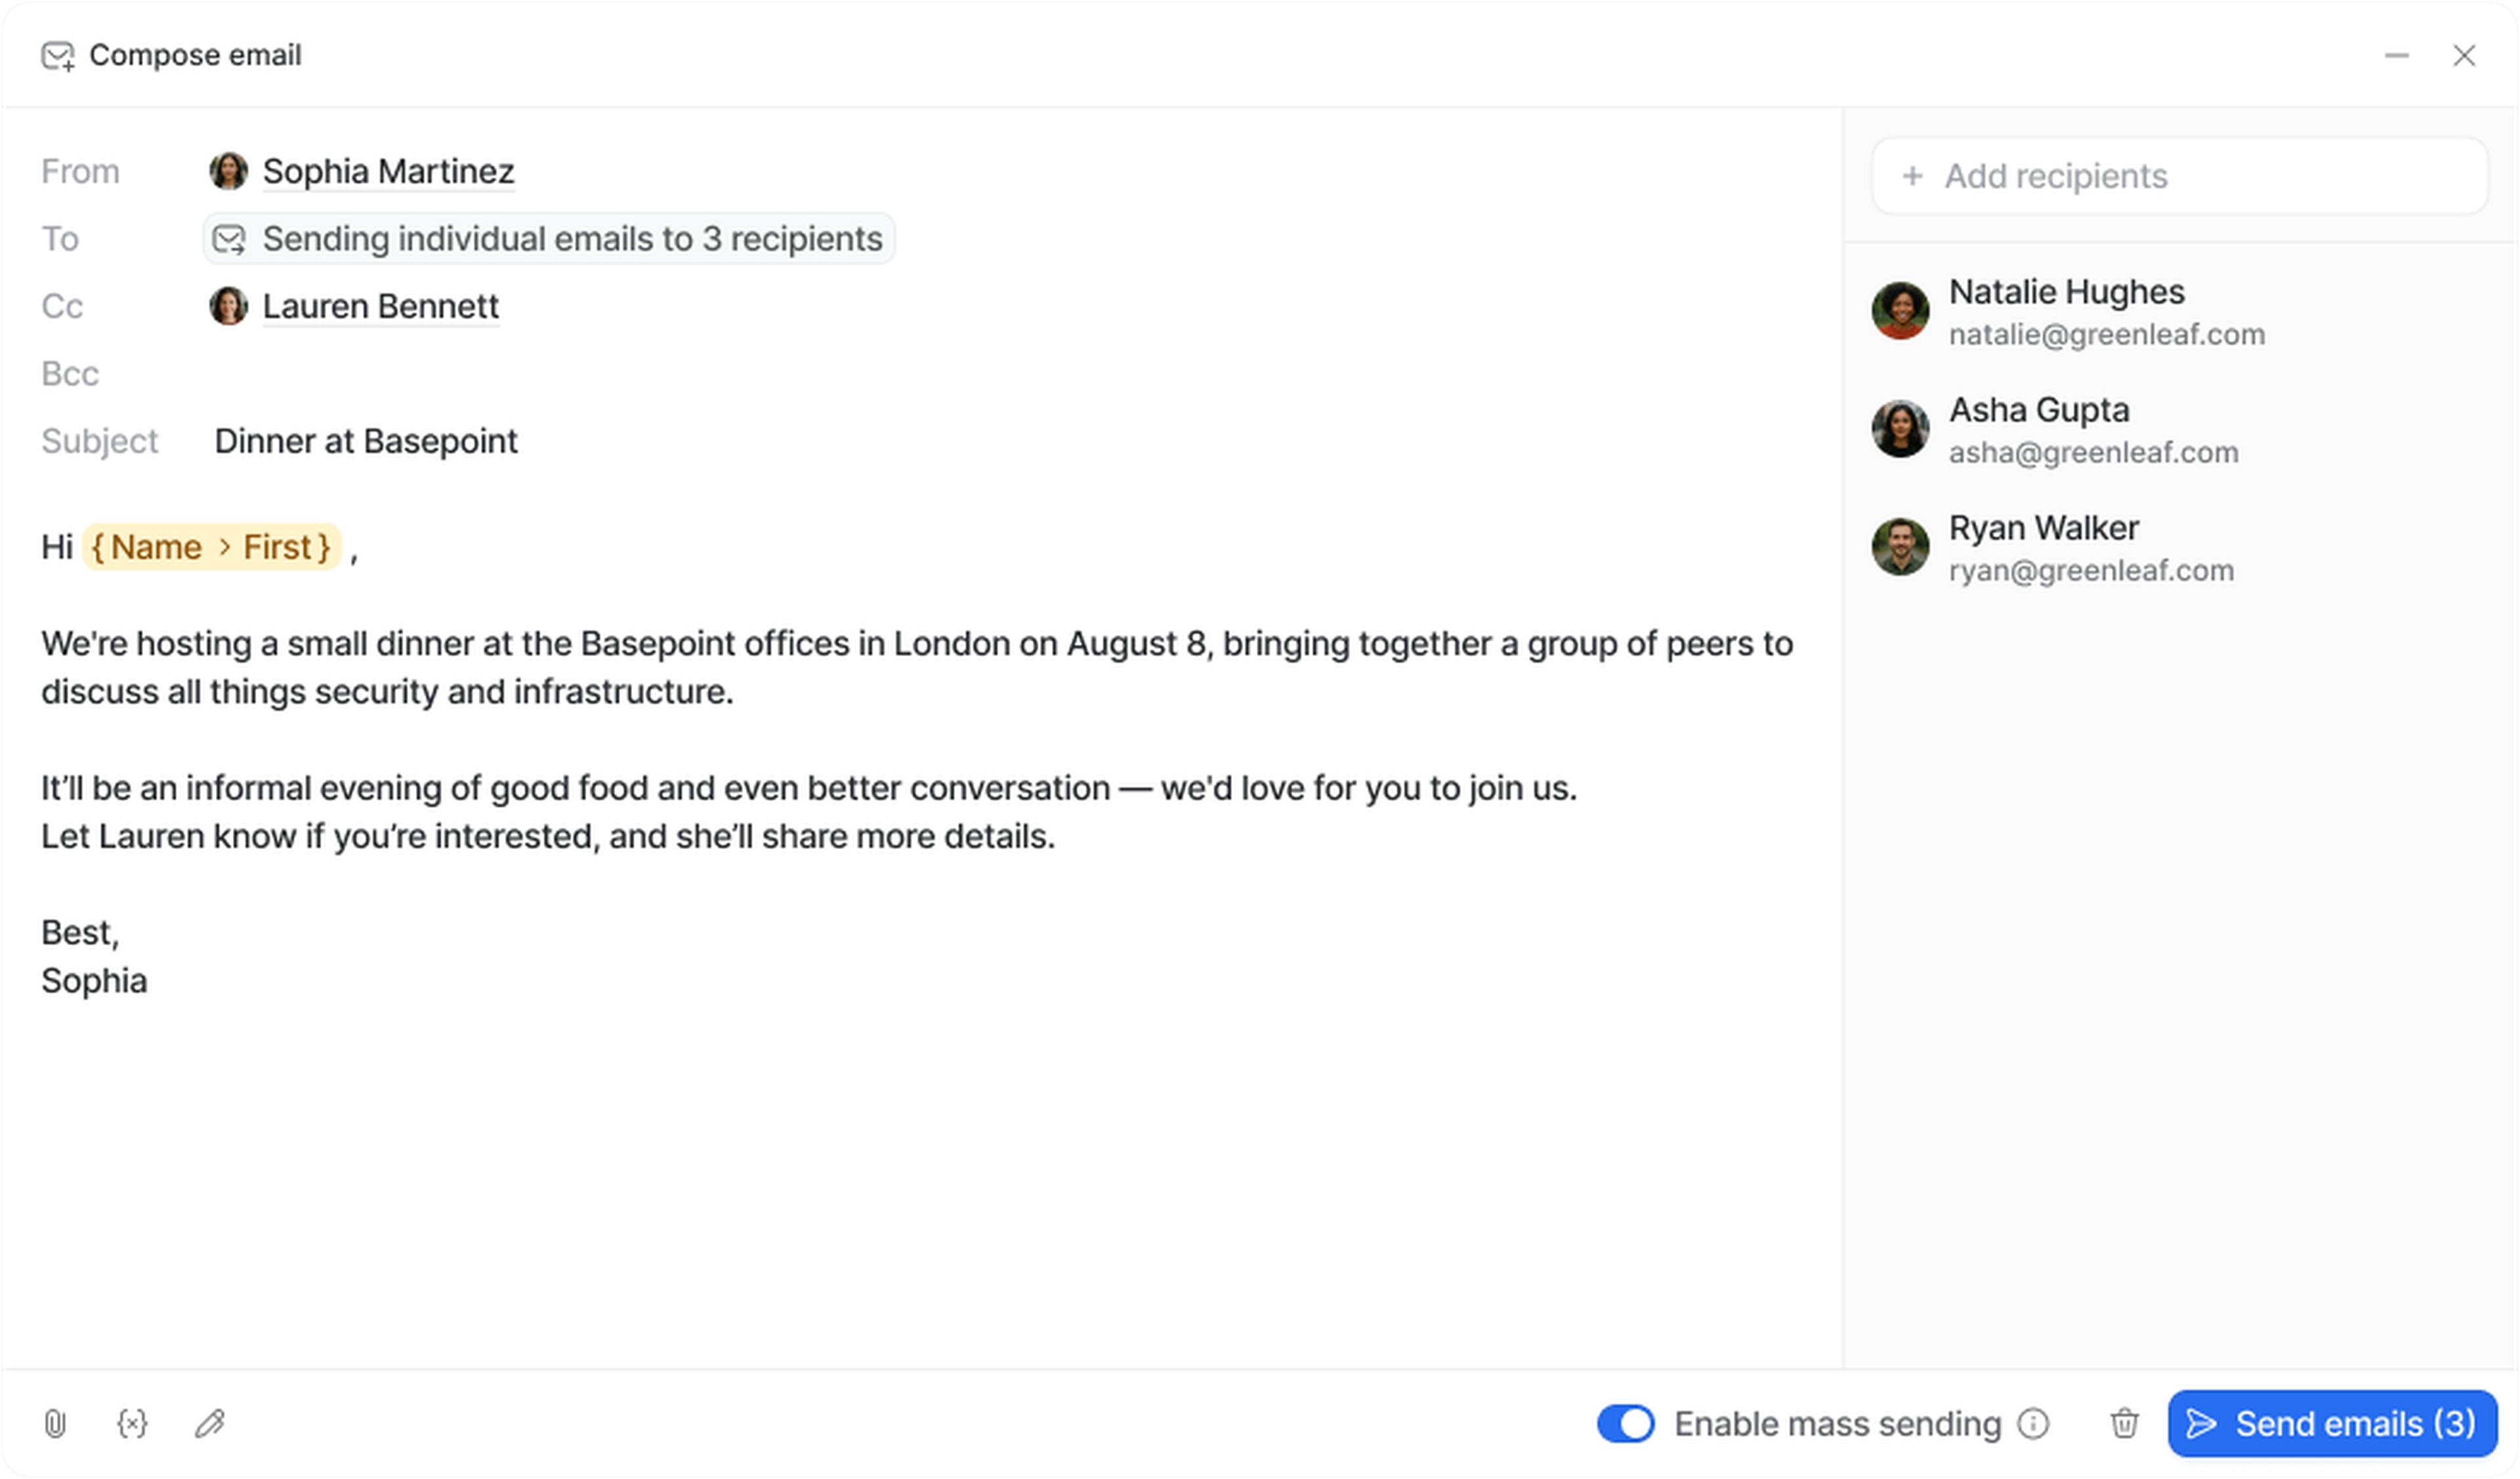The height and width of the screenshot is (1479, 2520).
Task: Click the Compose email envelope icon
Action: pos(57,56)
